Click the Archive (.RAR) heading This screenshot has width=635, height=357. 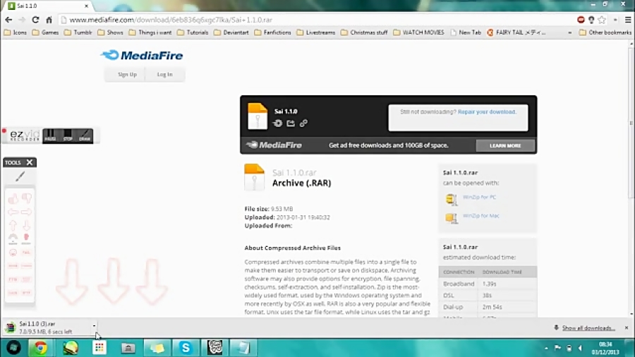point(302,183)
